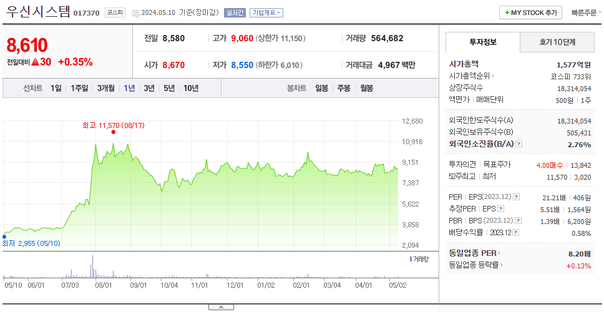Screen dimensions: 604x312
Task: Click the 거래량 purple legend marker
Action: point(411,259)
